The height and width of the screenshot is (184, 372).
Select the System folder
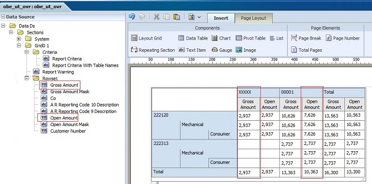coord(37,39)
